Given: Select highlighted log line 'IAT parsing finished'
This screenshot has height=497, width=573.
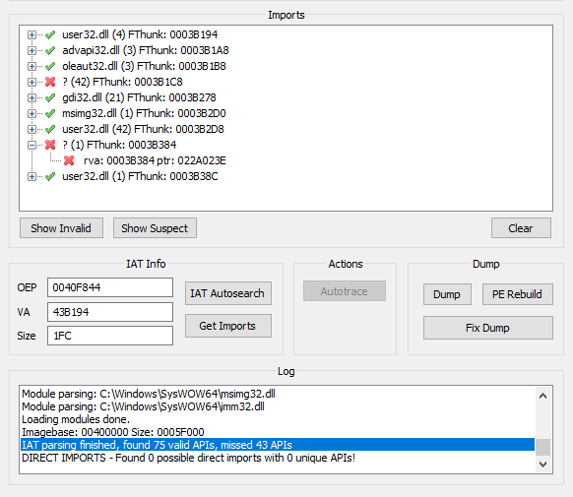Looking at the screenshot, I should pos(278,445).
